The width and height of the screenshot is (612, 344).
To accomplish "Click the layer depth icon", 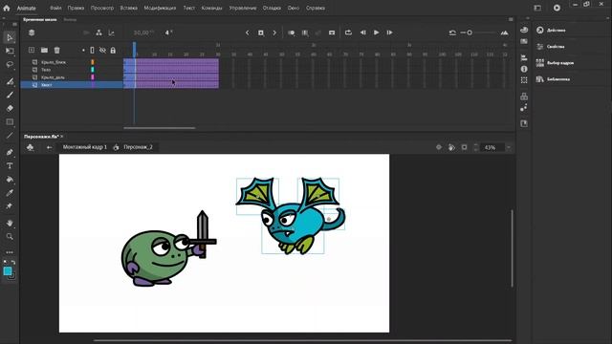I will click(x=112, y=32).
